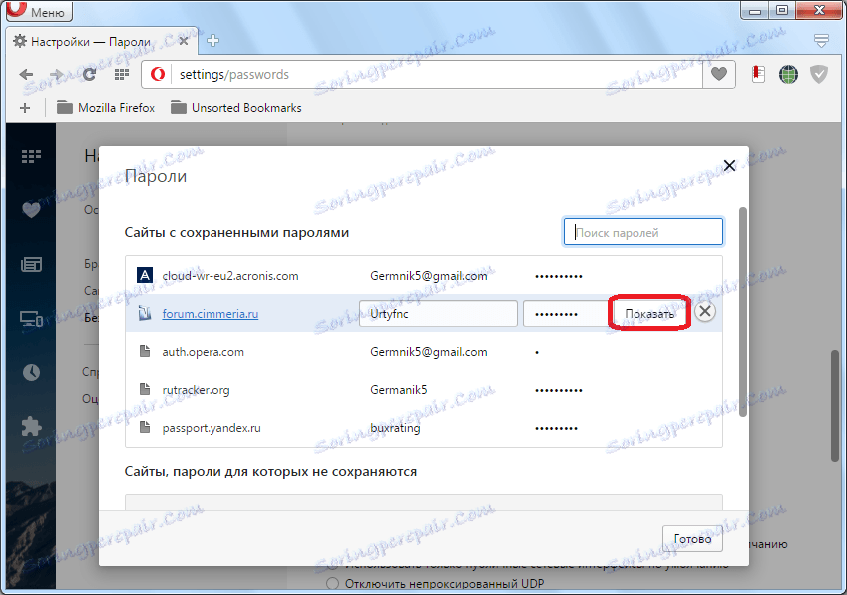Click the Поиск паролей search field

tap(642, 232)
